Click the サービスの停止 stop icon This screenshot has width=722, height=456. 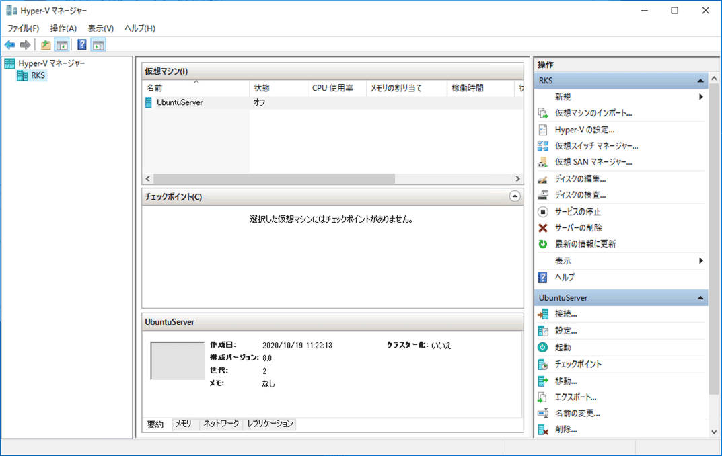[x=543, y=212]
